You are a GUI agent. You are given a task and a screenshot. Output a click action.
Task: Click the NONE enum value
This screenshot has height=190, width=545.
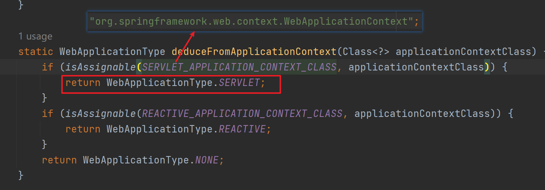[207, 160]
